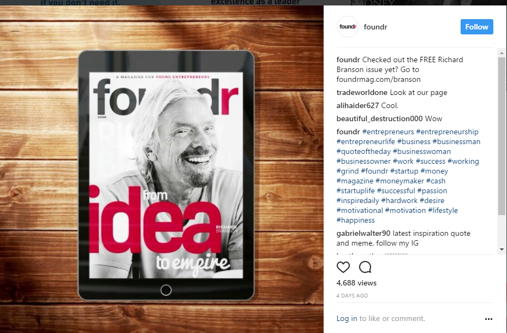Visit gabrielwalter90 commenter profile
This screenshot has height=333, width=507.
[363, 233]
